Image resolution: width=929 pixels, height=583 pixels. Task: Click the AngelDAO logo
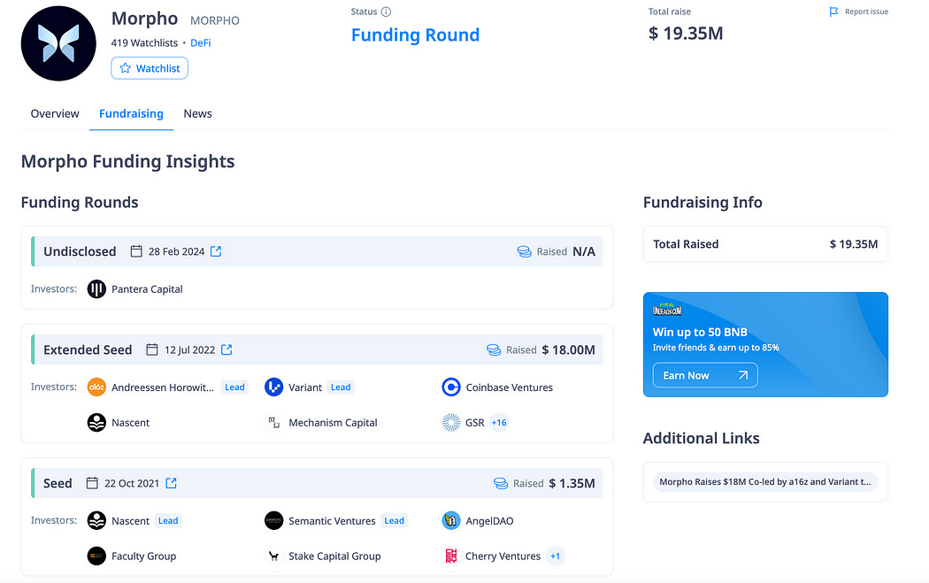tap(451, 520)
